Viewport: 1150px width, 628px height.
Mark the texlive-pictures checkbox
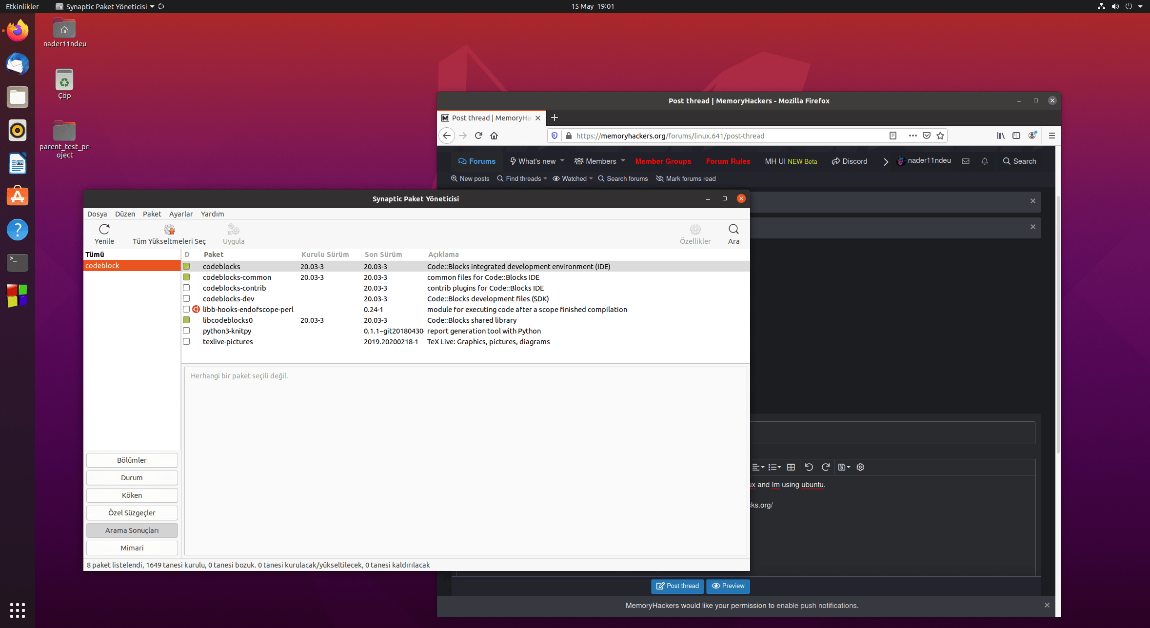pyautogui.click(x=186, y=341)
